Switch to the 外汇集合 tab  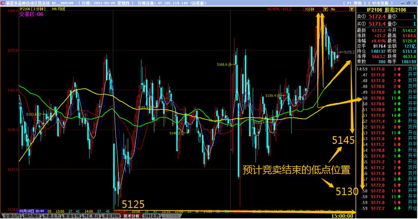(91, 216)
